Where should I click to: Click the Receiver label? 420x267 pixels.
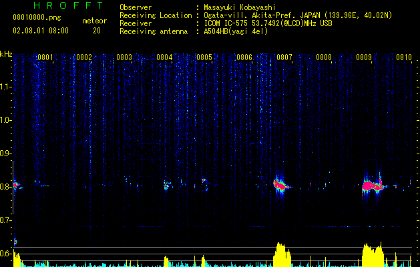(x=136, y=23)
